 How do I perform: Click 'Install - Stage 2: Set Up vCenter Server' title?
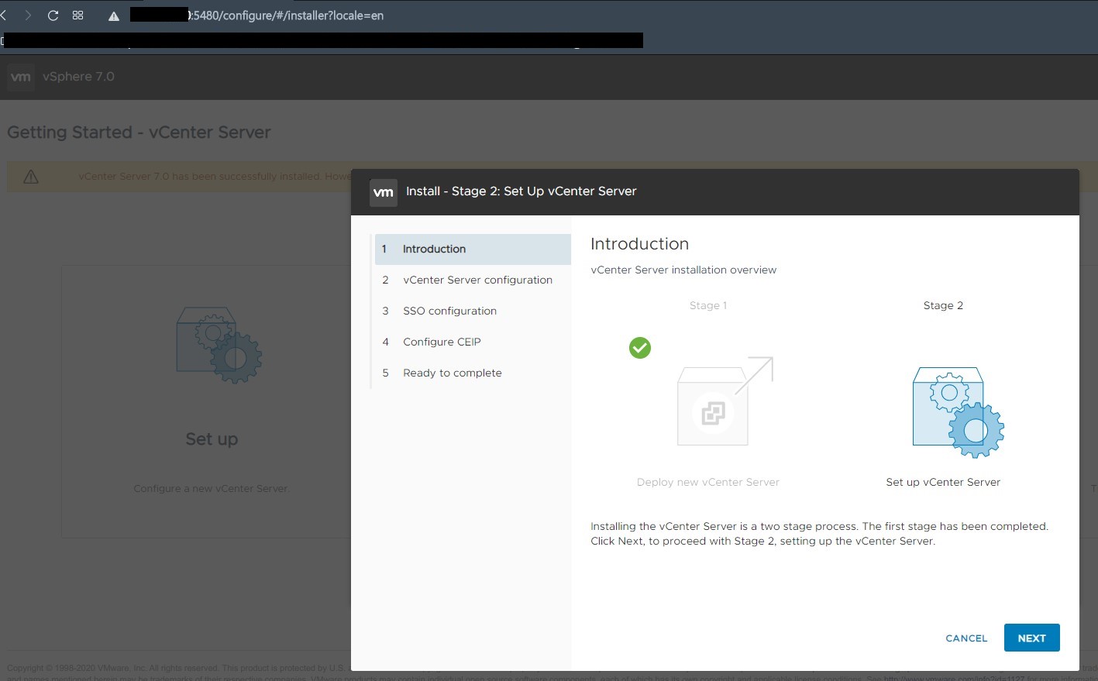[521, 191]
